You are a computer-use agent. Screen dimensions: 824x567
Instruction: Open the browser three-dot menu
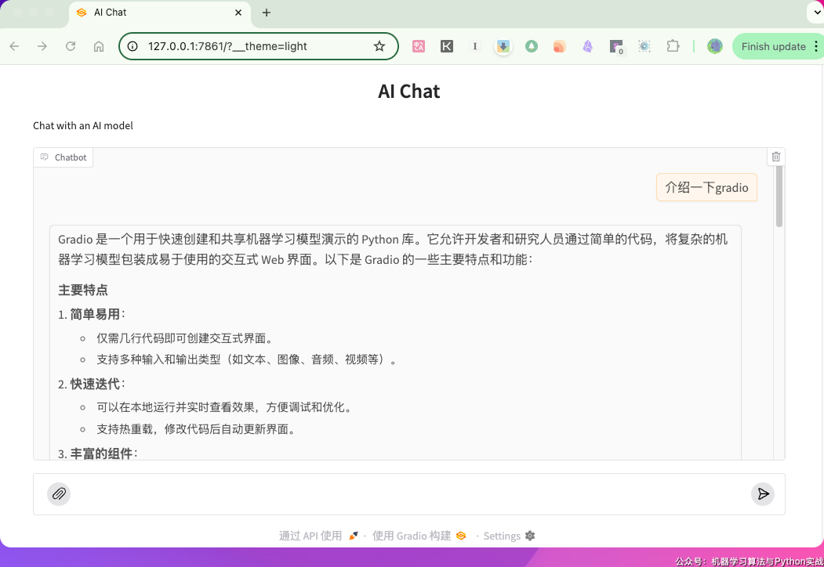815,46
